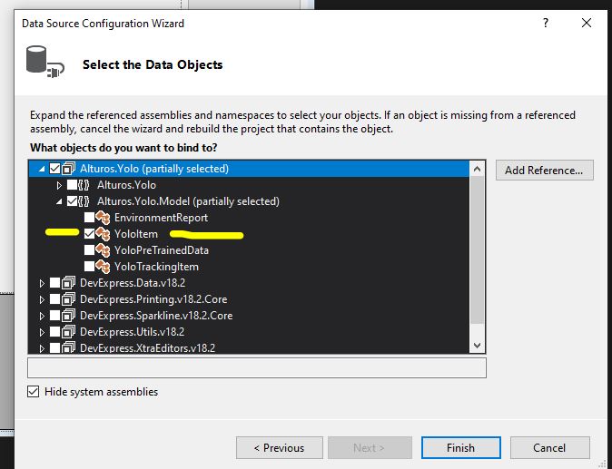The height and width of the screenshot is (469, 612).
Task: Select the DevExpress.Printing.v18.2.Core row text
Action: 153,299
